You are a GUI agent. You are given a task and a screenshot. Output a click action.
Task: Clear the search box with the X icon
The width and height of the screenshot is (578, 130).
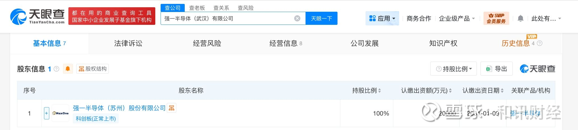pos(297,18)
